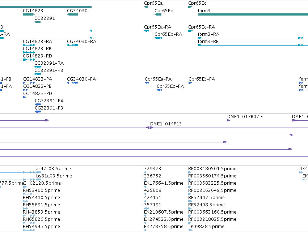This screenshot has width=308, height=232.
Task: Select EST label RP003560174.5prime
Action: click(x=212, y=176)
